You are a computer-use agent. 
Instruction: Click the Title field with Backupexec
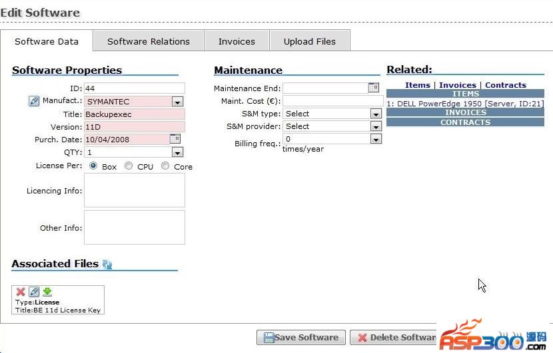135,114
